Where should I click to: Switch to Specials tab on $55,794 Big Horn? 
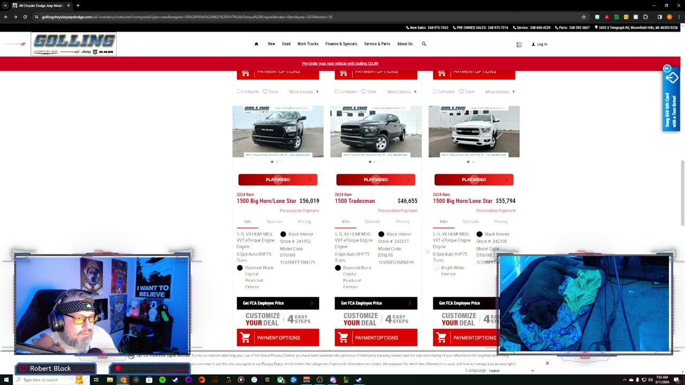471,221
